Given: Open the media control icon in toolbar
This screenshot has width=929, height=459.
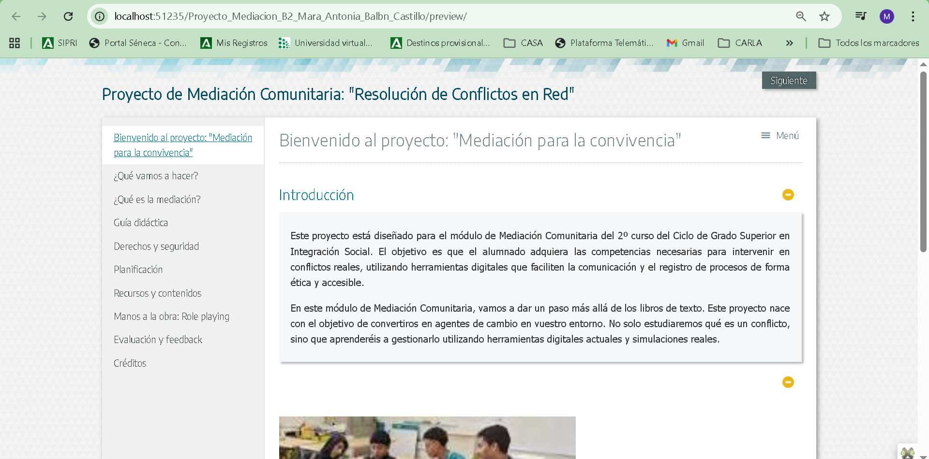Looking at the screenshot, I should (x=860, y=16).
